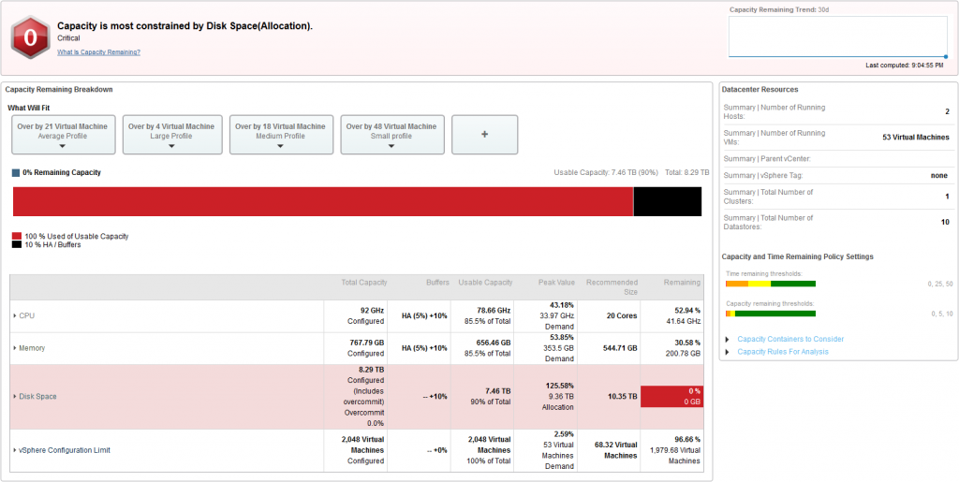
Task: Click the plus button to add profile
Action: click(x=484, y=135)
